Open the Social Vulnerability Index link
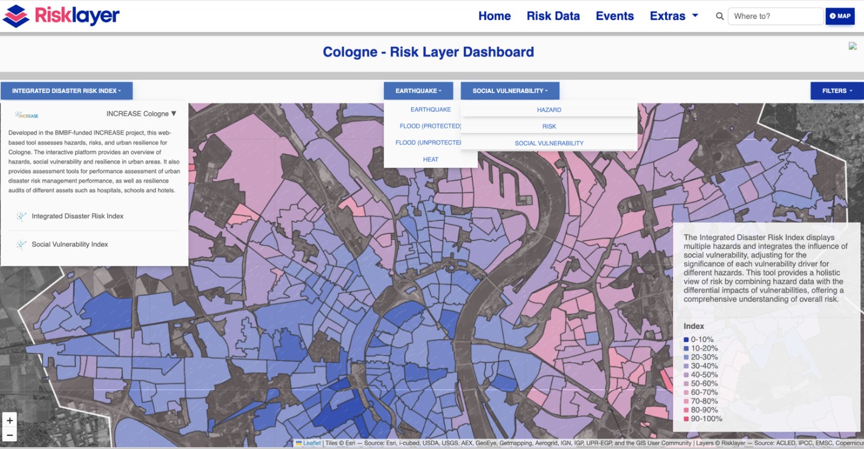 70,244
